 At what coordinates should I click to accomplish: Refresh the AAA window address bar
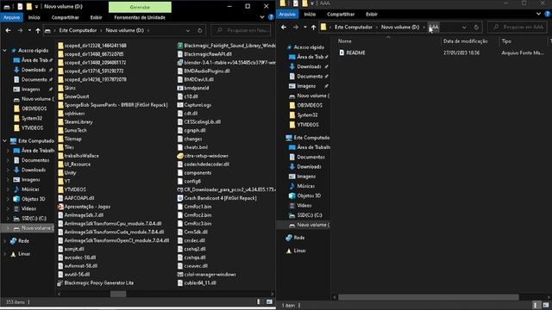click(476, 27)
